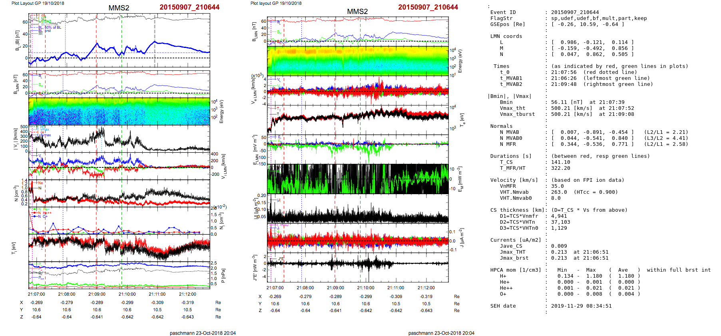
Task: Click the '(L3/L2 = 4.41)' ratio
Action: point(666,138)
